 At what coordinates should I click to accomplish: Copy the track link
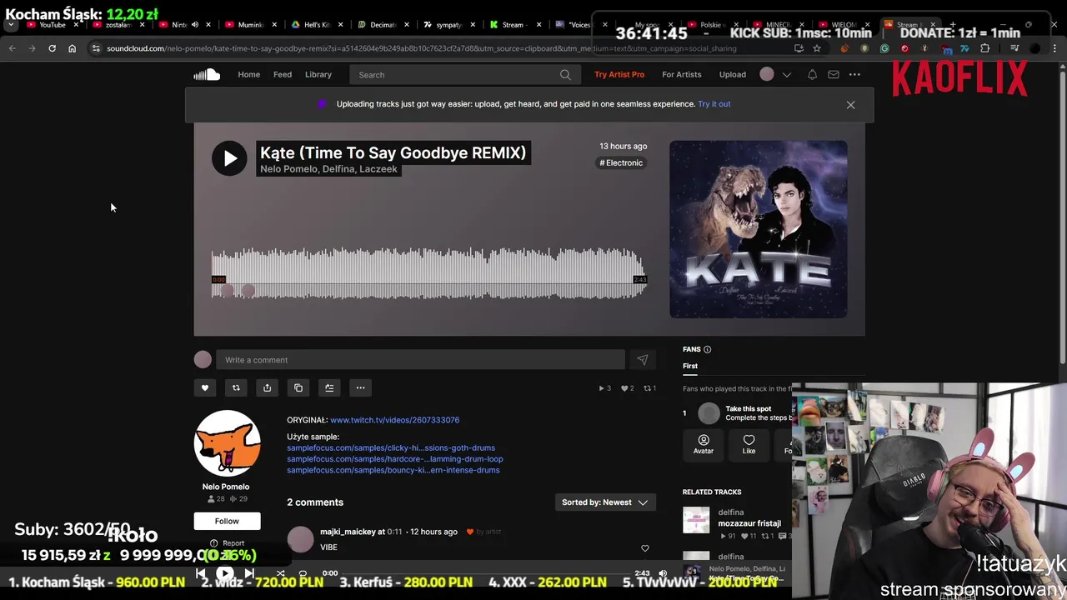tap(298, 387)
